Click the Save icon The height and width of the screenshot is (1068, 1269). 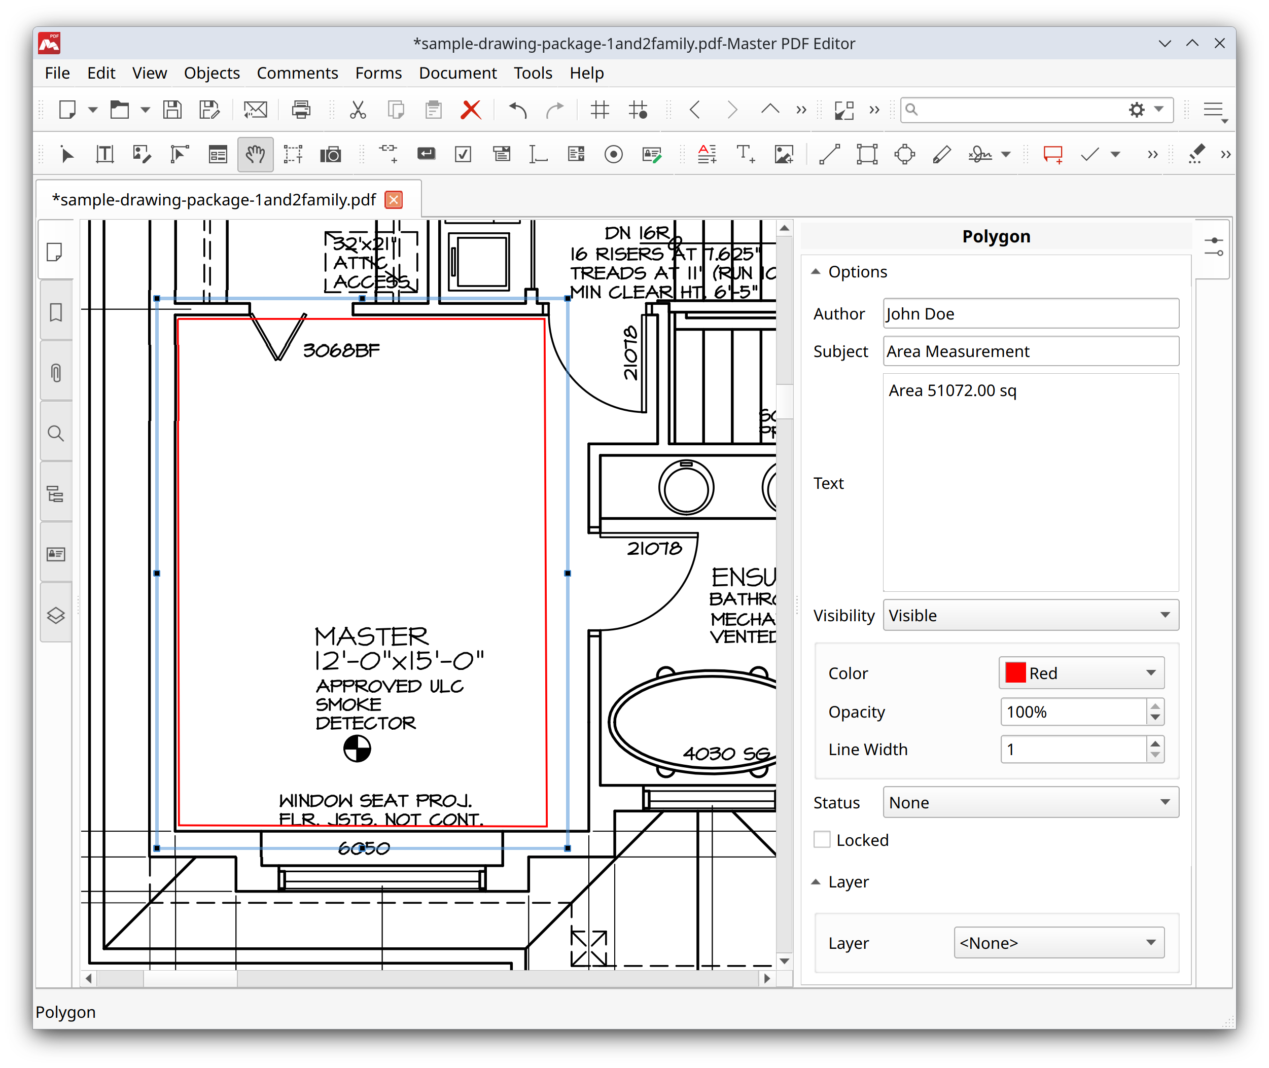pos(172,110)
